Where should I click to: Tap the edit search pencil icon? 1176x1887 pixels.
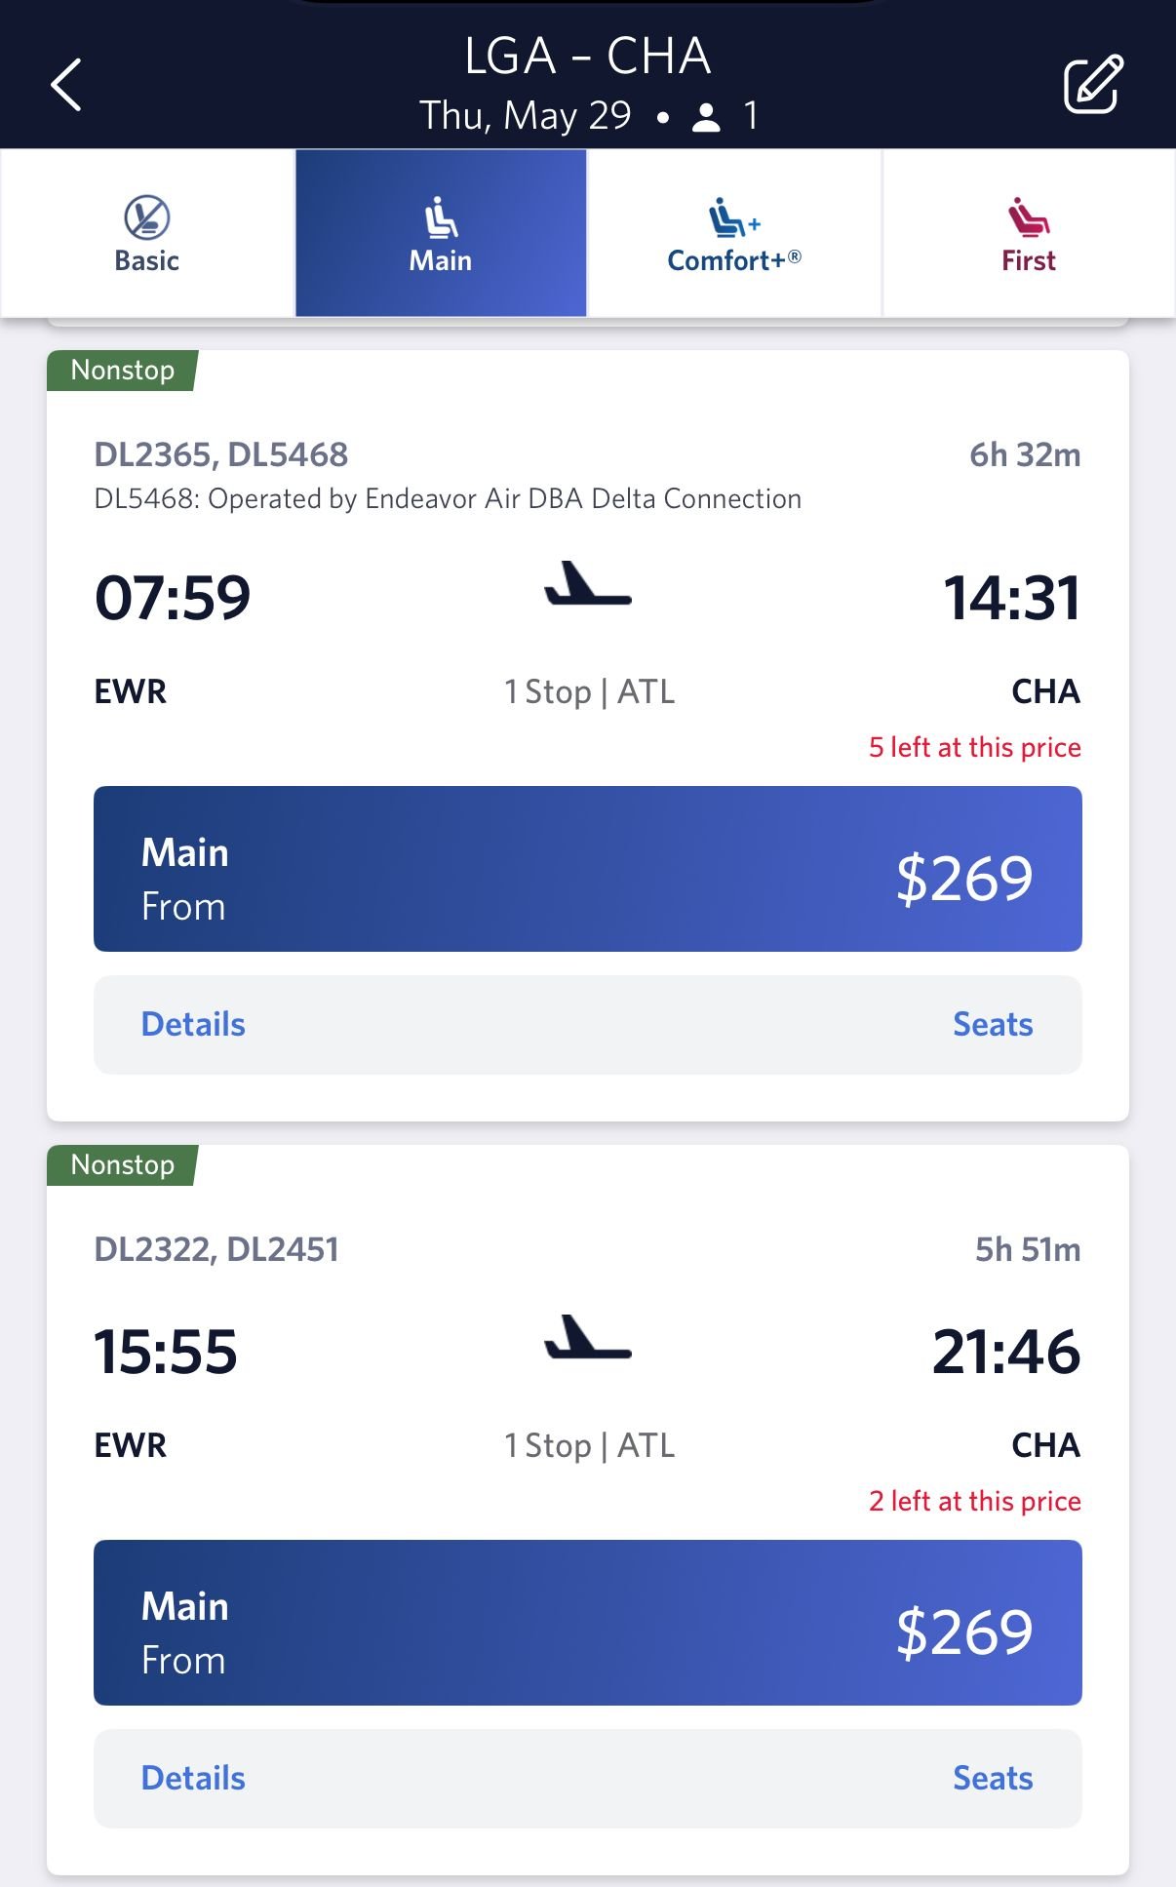(1092, 85)
